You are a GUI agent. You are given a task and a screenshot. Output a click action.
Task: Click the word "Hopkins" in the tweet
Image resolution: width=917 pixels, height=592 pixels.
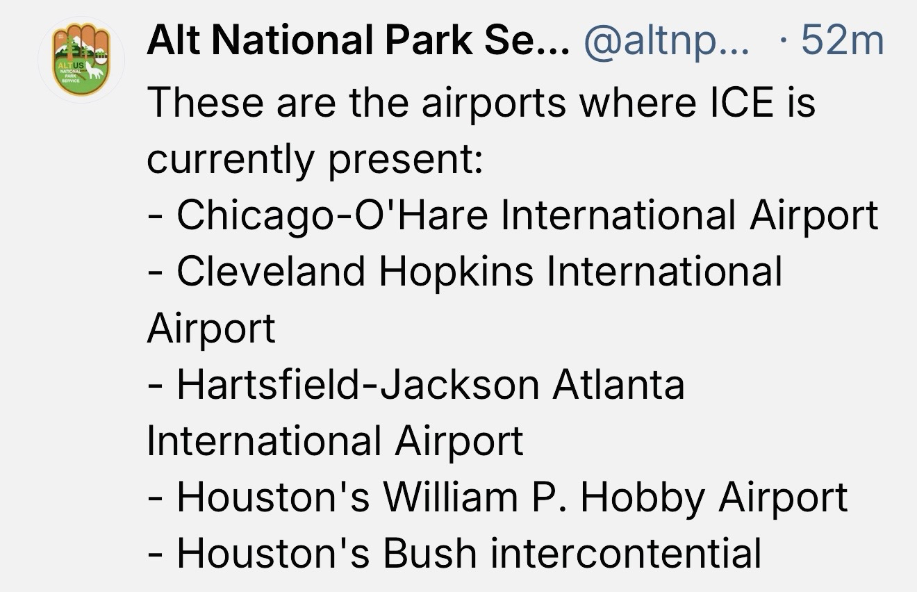click(457, 272)
